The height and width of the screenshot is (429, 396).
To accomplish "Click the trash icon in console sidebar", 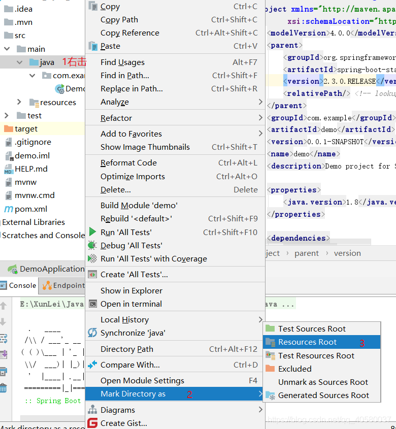I will coord(3,388).
